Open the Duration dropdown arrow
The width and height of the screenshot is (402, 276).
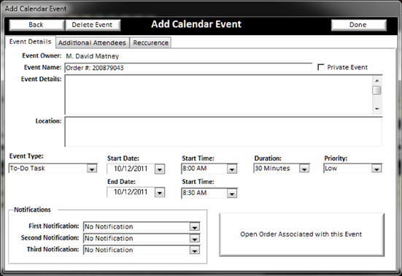click(304, 169)
